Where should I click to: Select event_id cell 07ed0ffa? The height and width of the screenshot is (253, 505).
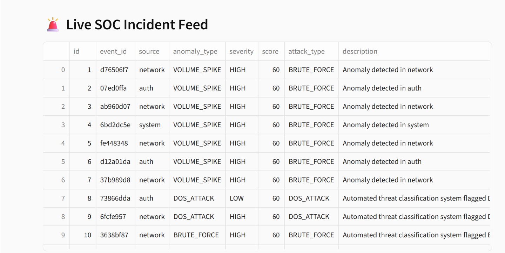(115, 88)
